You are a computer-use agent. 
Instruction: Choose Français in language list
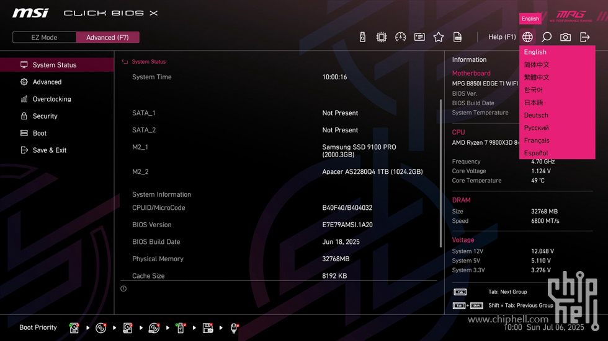click(557, 140)
